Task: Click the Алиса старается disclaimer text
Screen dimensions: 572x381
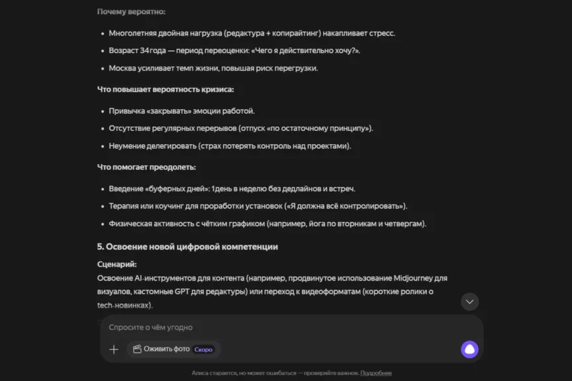Action: click(275, 373)
